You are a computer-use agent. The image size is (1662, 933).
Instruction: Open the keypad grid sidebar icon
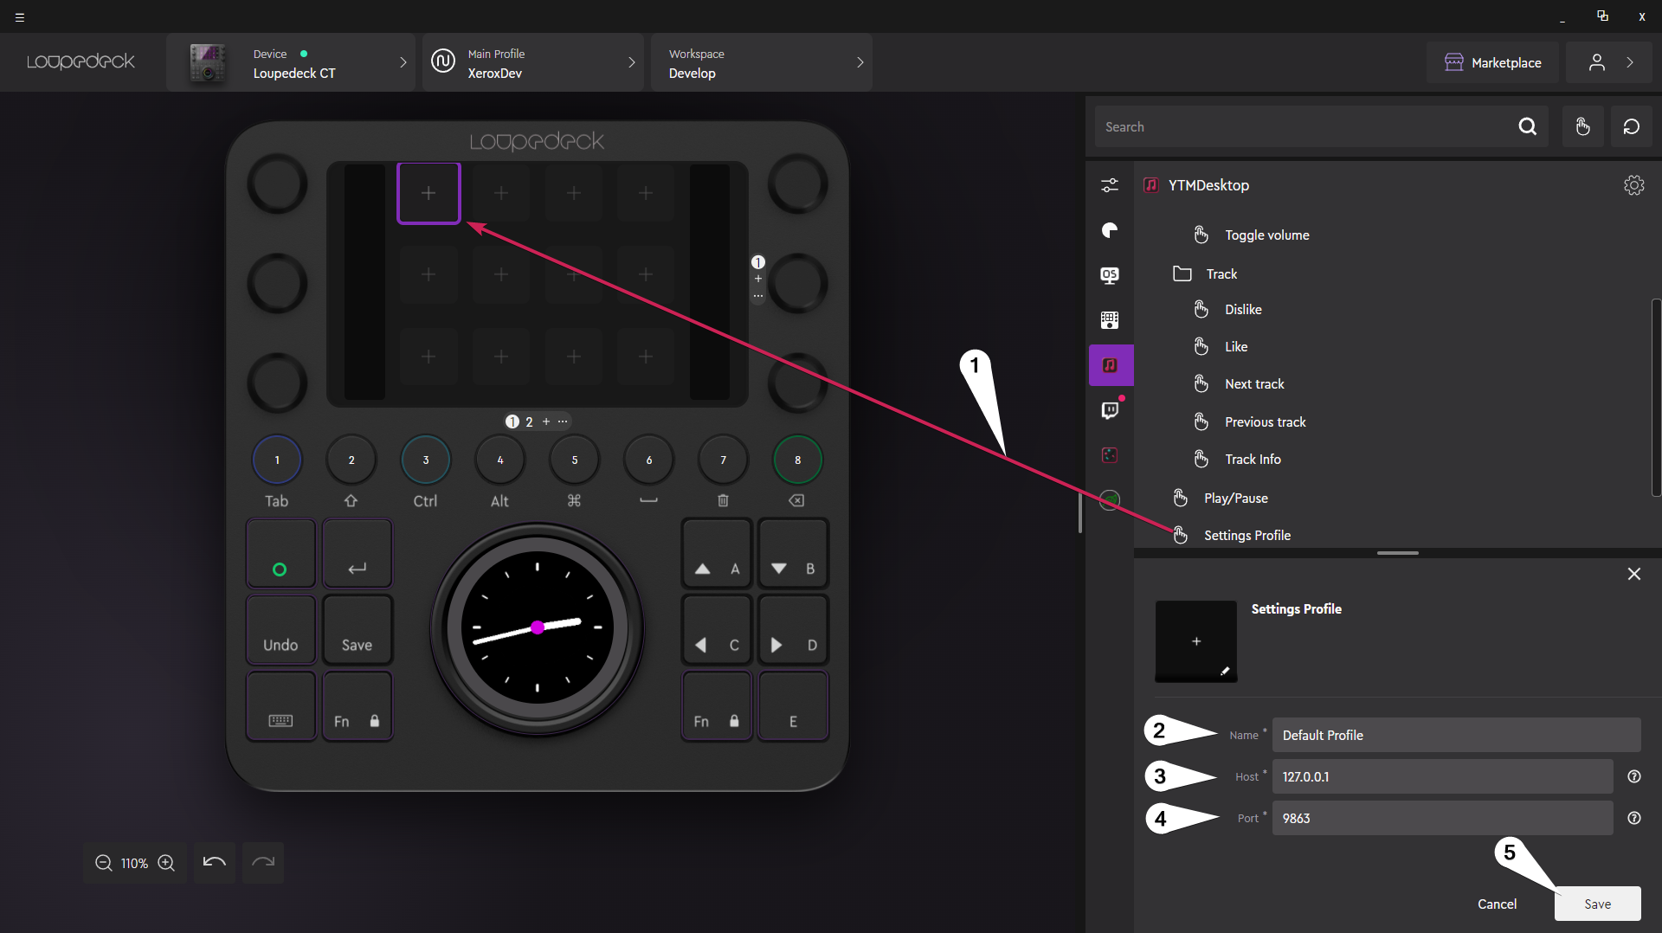click(x=1110, y=320)
